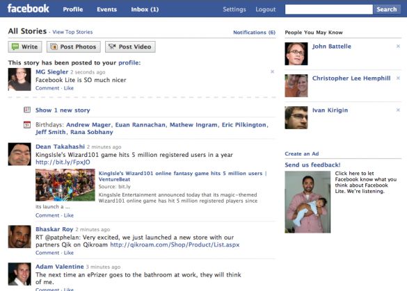The image size is (407, 291).
Task: Open John Battelle name link
Action: (x=331, y=47)
